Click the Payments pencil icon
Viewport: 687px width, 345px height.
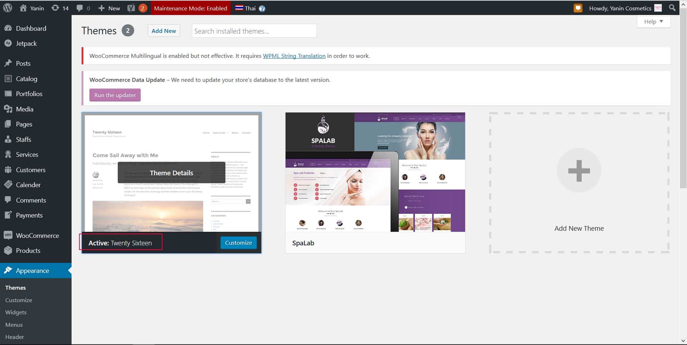(8, 215)
